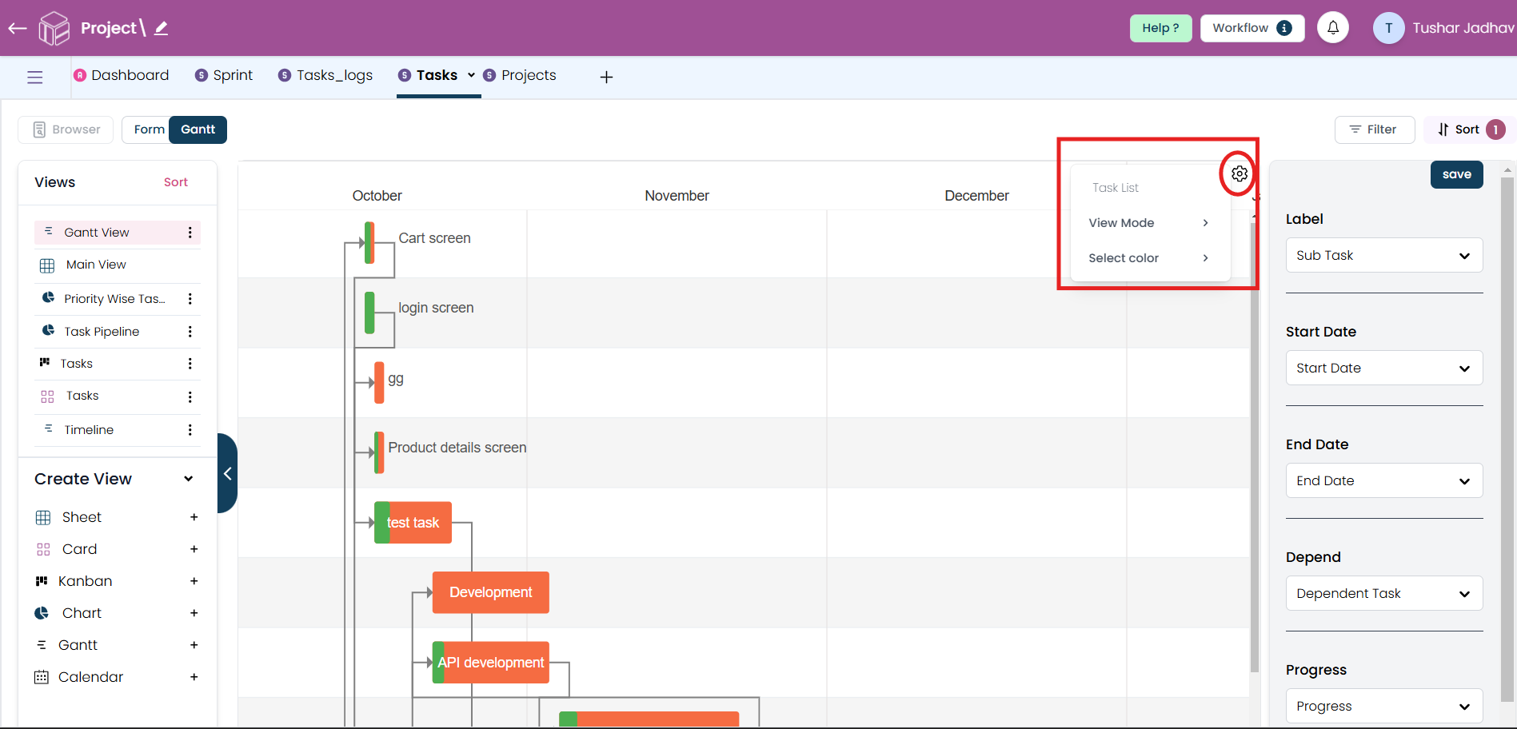
Task: Open options menu for card Tasks view
Action: (x=190, y=397)
